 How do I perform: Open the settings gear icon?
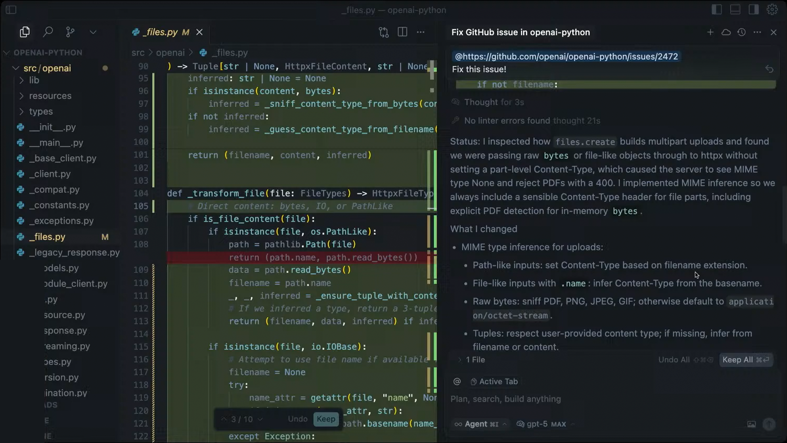772,9
